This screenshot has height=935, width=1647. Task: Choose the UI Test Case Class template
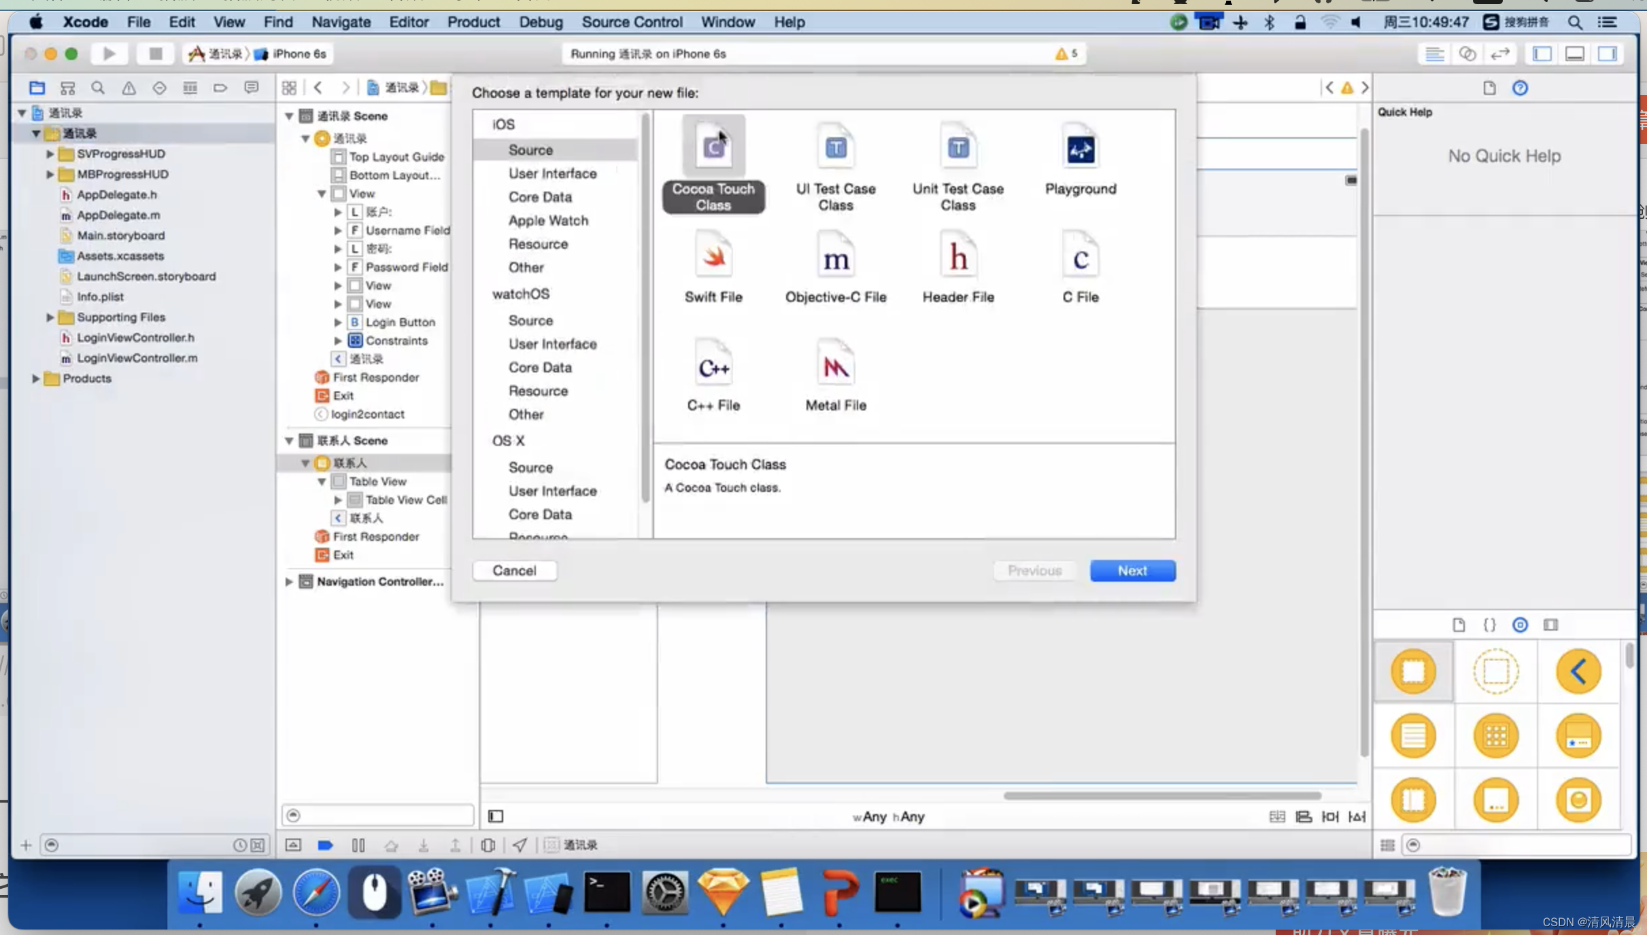(836, 166)
